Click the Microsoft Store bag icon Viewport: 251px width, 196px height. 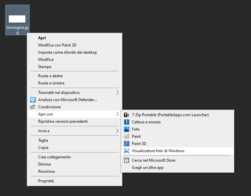click(x=126, y=160)
